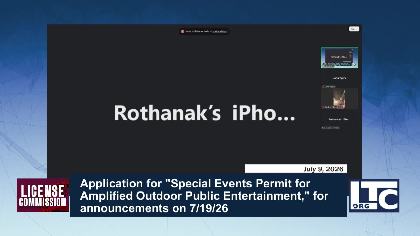Open the audio settings link
420x236 pixels.
pyautogui.click(x=220, y=31)
